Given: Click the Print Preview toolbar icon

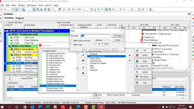Looking at the screenshot, I should [5, 9].
